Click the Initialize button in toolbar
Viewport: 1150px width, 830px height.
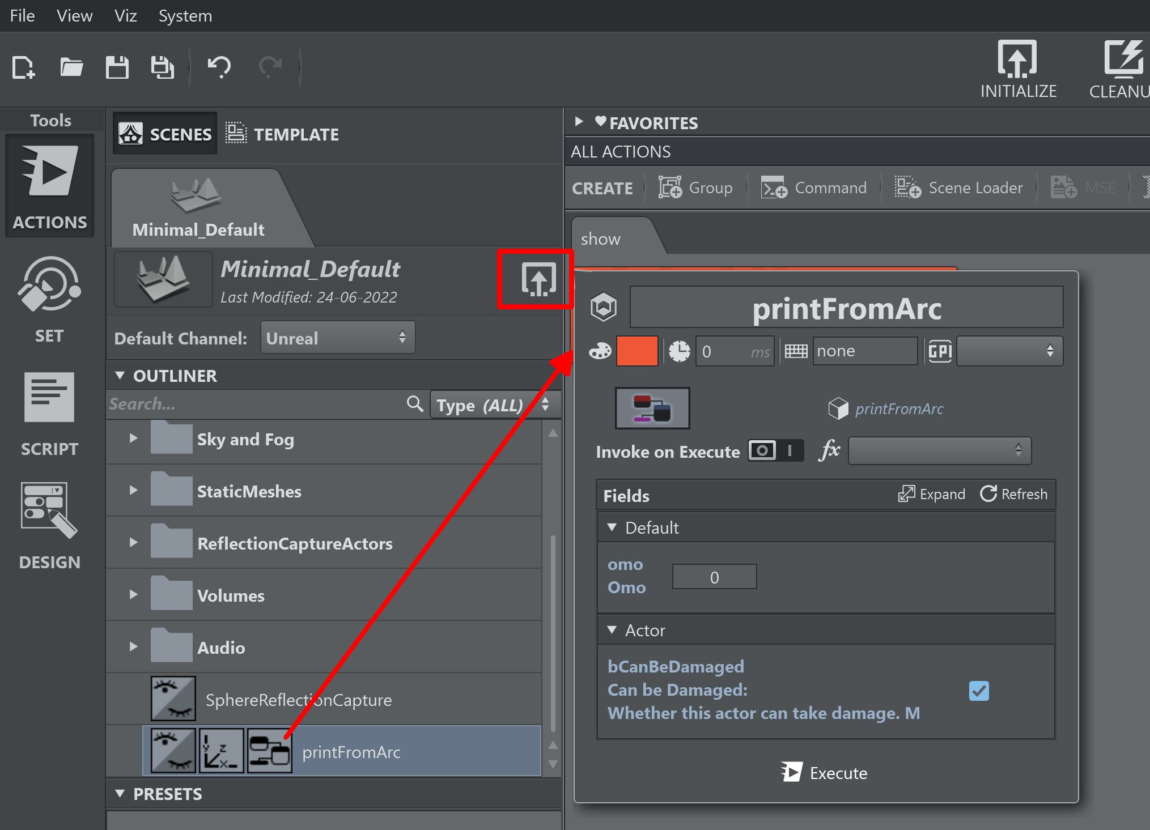point(1018,67)
